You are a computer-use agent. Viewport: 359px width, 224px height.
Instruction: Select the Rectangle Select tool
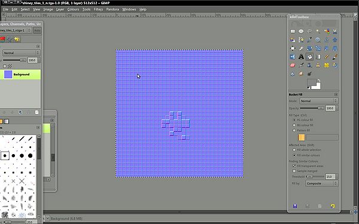pyautogui.click(x=293, y=31)
